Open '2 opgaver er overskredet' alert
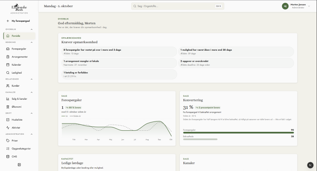This screenshot has height=171, width=317. tap(236, 63)
